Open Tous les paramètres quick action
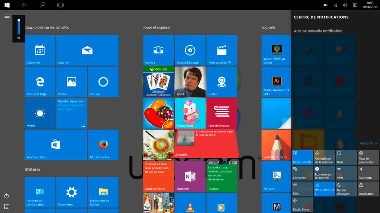Screen dimensions: 380x213 (368, 157)
